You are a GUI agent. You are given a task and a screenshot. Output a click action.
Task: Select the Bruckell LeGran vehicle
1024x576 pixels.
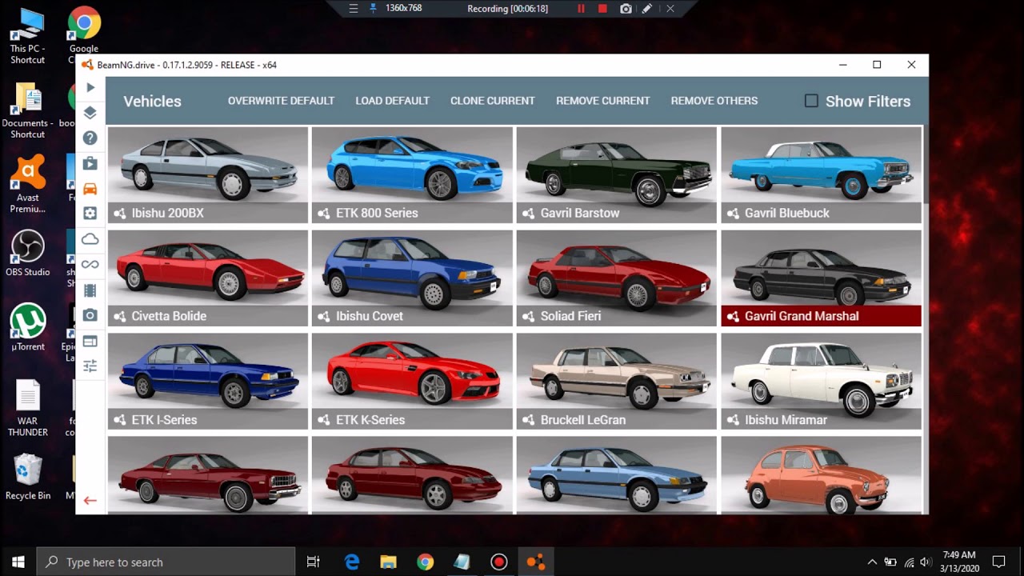pyautogui.click(x=617, y=381)
